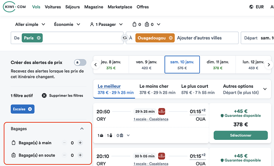This screenshot has width=274, height=166.
Task: Select jeu. 8 janv. at 375 €
Action: (x=111, y=65)
